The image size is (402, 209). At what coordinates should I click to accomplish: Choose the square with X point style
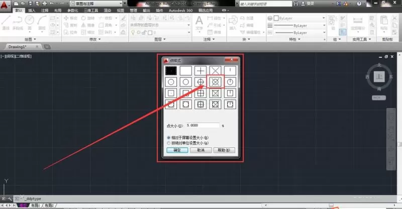[216, 93]
